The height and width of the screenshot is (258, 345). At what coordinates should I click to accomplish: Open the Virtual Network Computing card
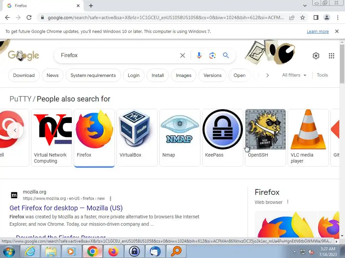pos(52,137)
